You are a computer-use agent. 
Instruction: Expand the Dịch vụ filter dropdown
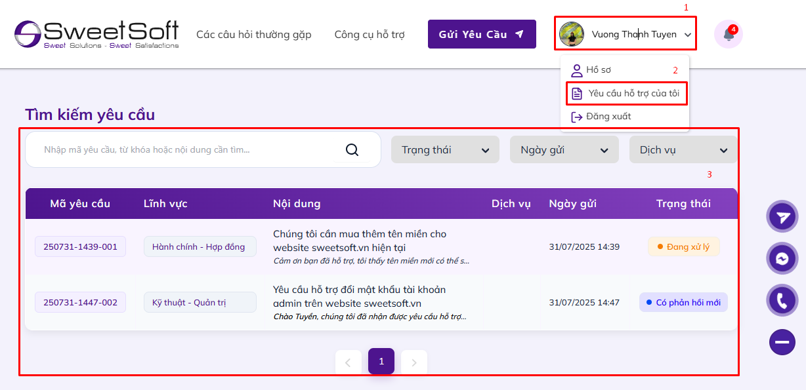tap(683, 150)
